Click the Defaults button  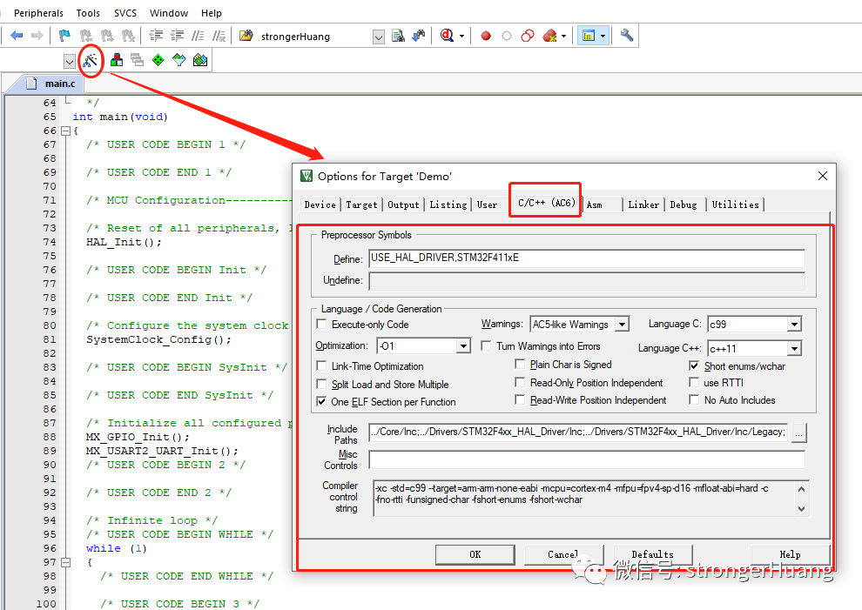tap(652, 554)
